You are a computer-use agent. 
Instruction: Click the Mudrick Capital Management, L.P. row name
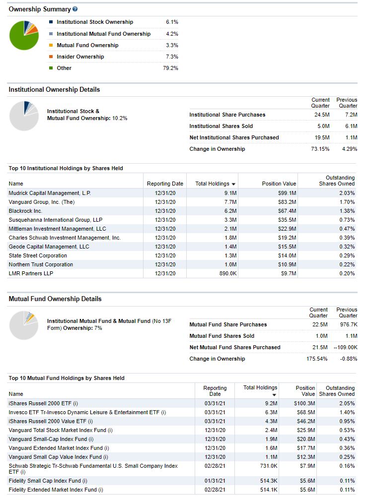pos(50,193)
